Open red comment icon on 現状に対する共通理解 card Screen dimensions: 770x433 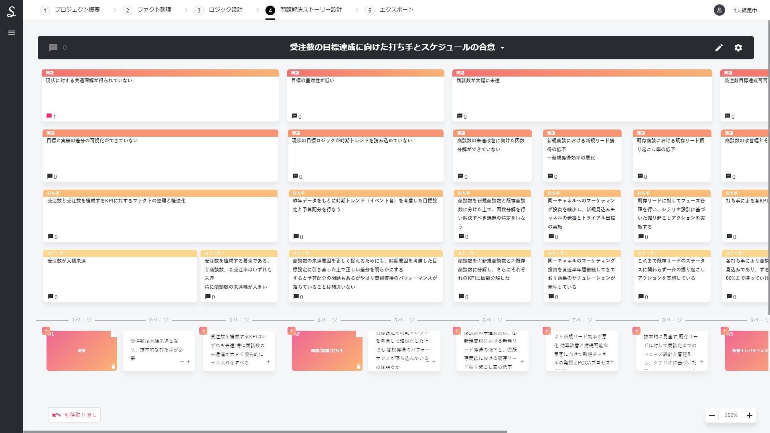pyautogui.click(x=49, y=116)
